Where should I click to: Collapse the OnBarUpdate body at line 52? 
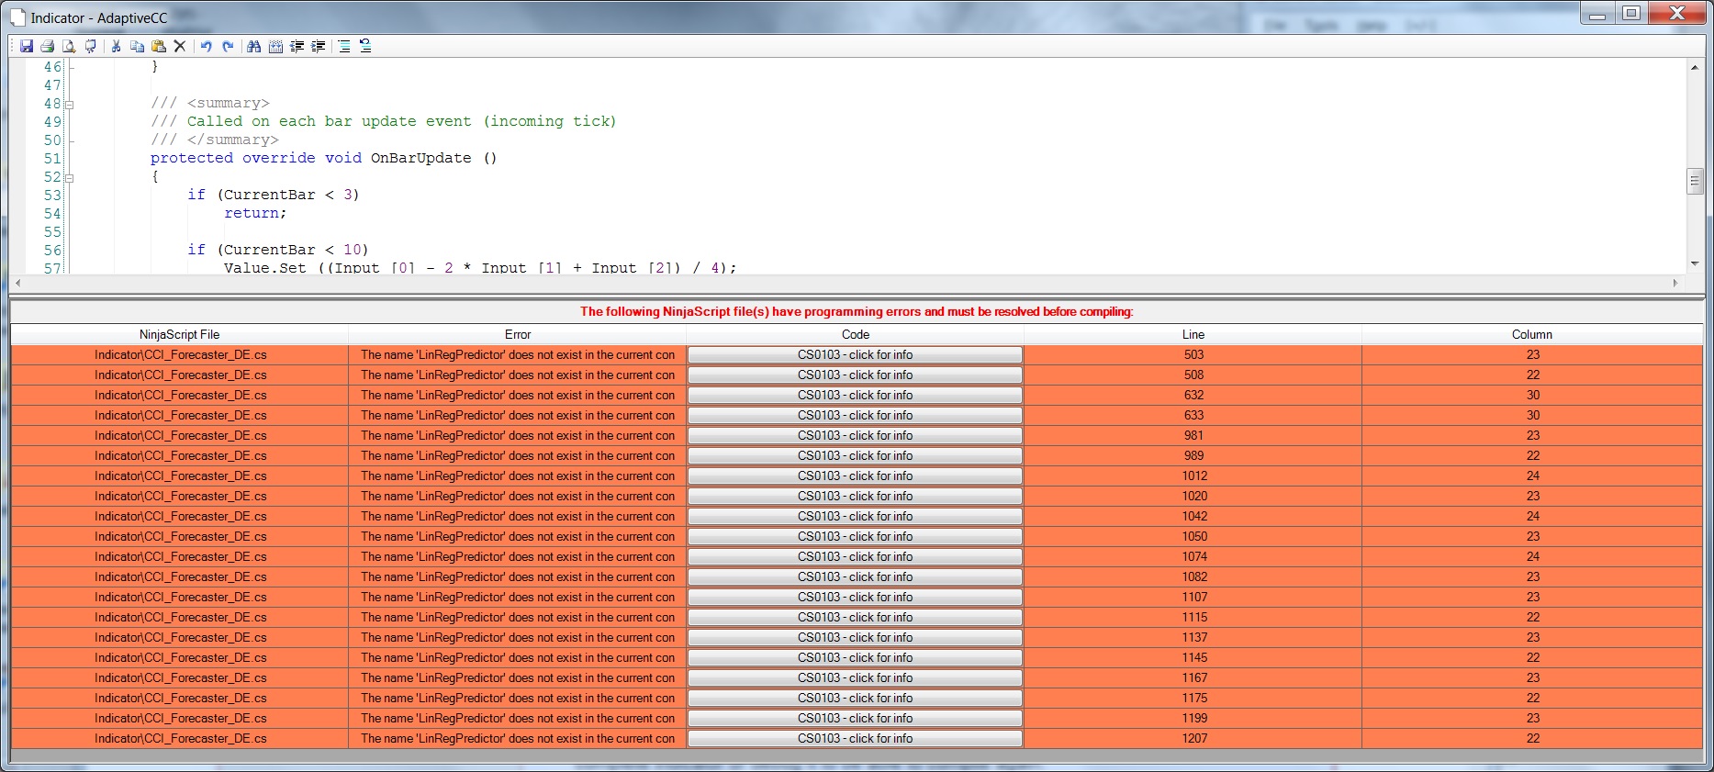pyautogui.click(x=69, y=177)
